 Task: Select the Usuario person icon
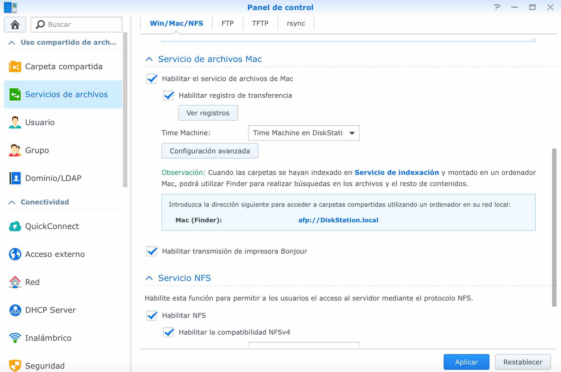(15, 122)
